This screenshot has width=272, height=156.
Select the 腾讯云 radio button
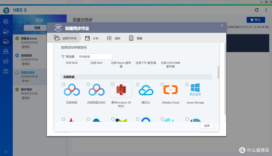[138, 84]
